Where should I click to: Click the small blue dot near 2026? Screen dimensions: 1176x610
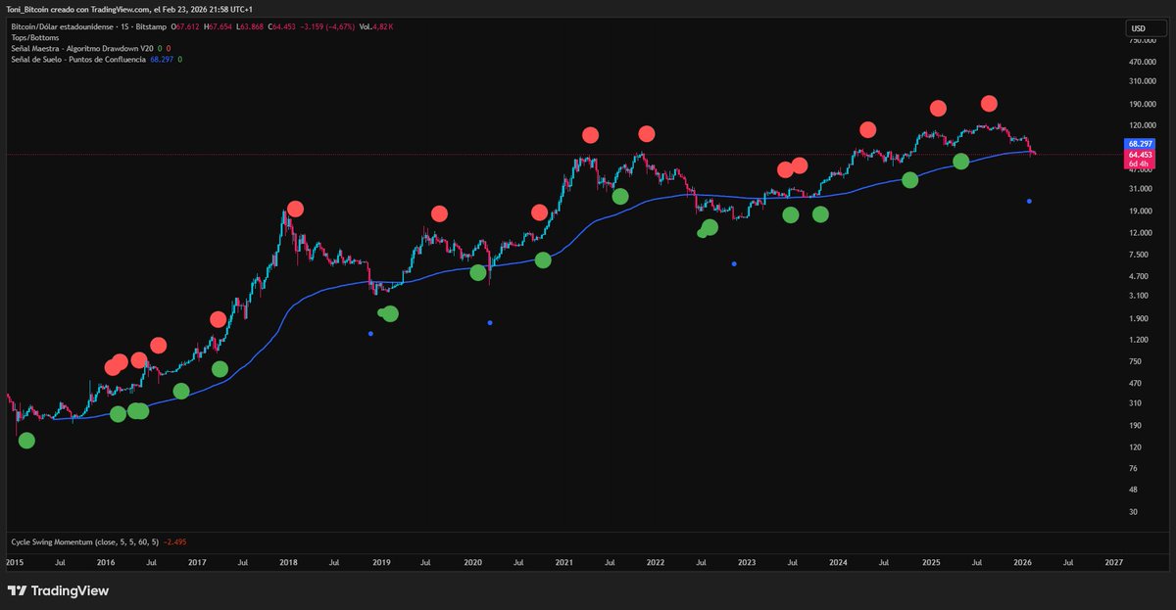click(1029, 201)
